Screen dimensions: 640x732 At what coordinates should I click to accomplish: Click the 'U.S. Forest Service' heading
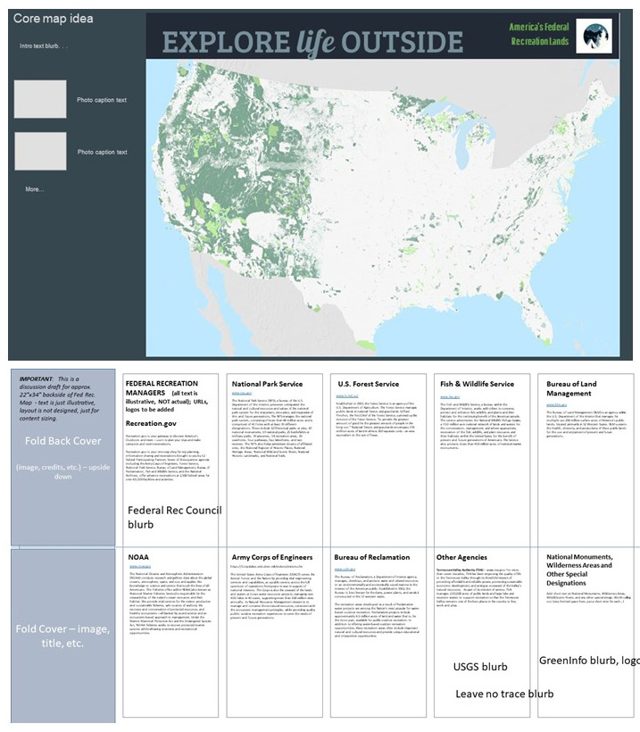(x=369, y=384)
